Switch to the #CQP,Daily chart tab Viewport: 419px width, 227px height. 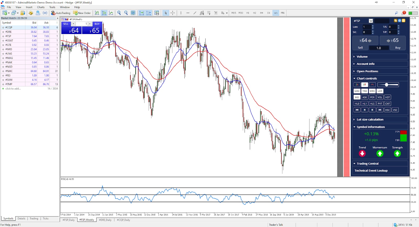pos(123,220)
